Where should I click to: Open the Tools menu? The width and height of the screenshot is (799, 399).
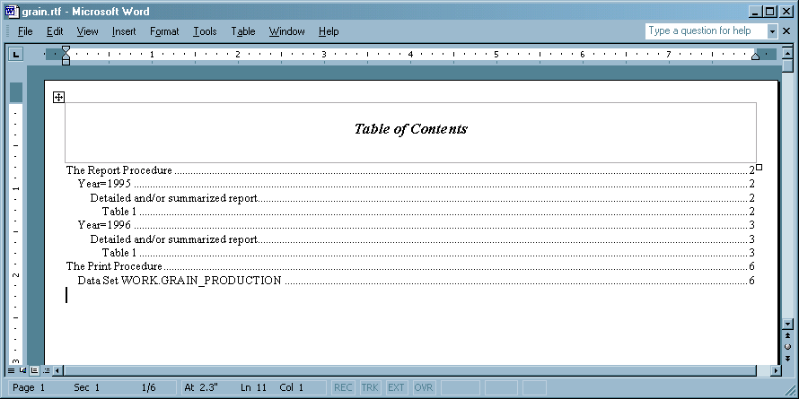coord(204,31)
